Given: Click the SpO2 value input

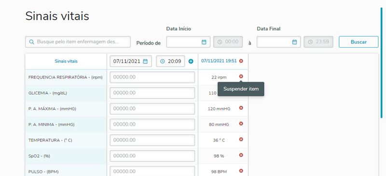Looking at the screenshot, I should point(152,156).
